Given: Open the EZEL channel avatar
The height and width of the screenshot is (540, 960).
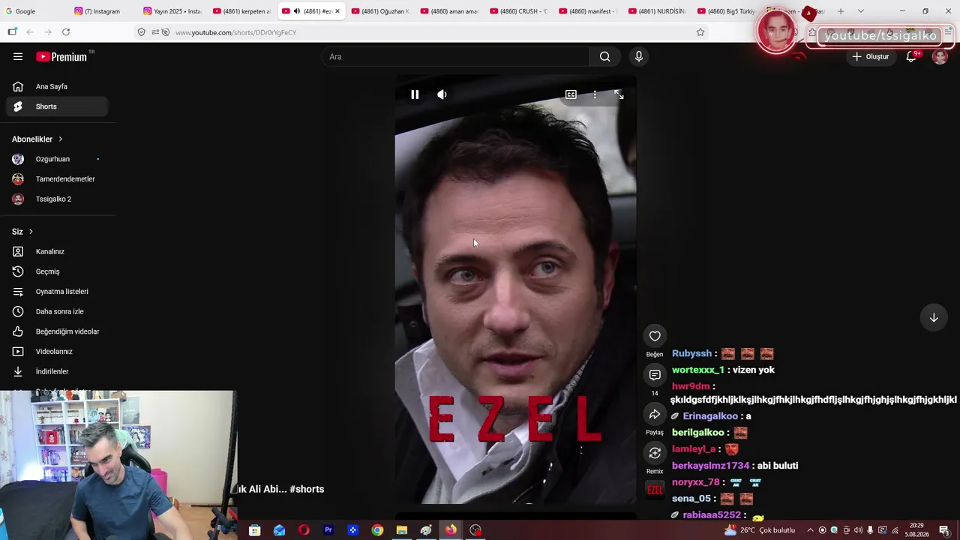Looking at the screenshot, I should tap(655, 490).
